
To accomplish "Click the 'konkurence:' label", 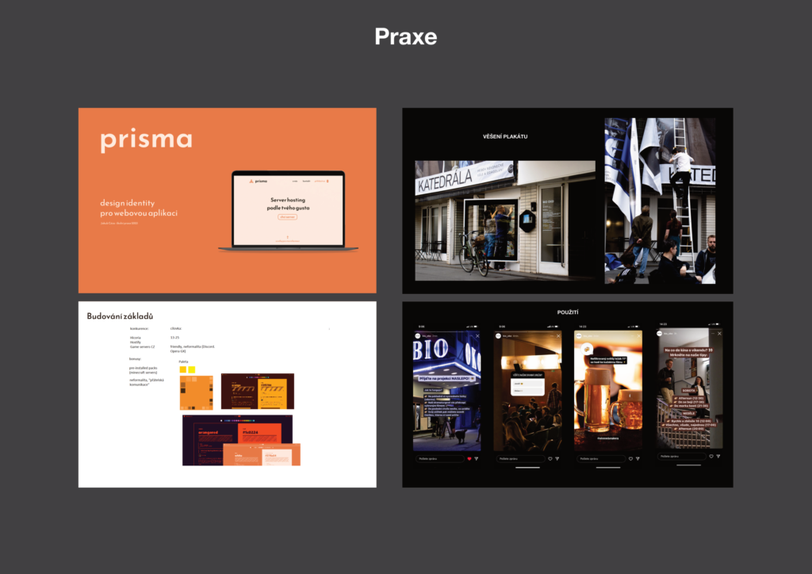I will pyautogui.click(x=140, y=329).
